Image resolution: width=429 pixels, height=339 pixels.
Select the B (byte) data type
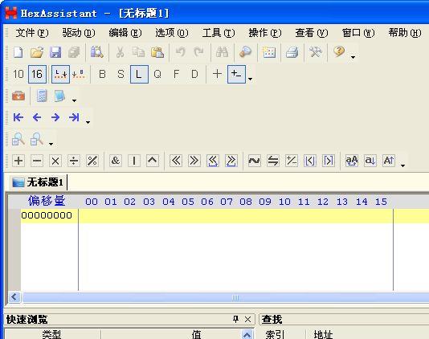click(102, 74)
